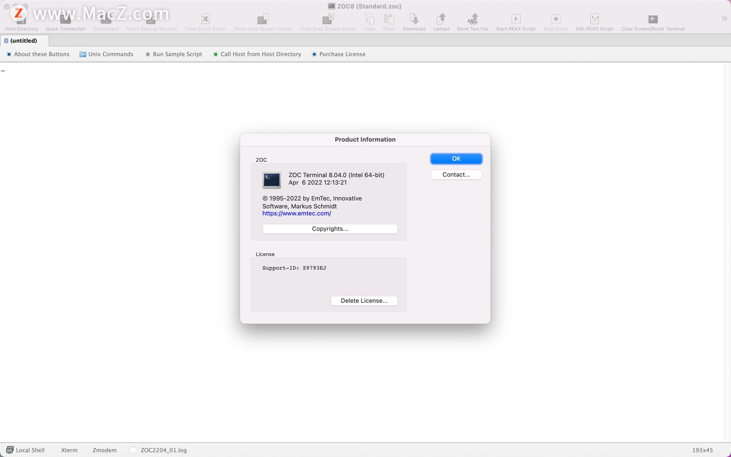
Task: Click the Paste toolbar icon
Action: coord(389,19)
